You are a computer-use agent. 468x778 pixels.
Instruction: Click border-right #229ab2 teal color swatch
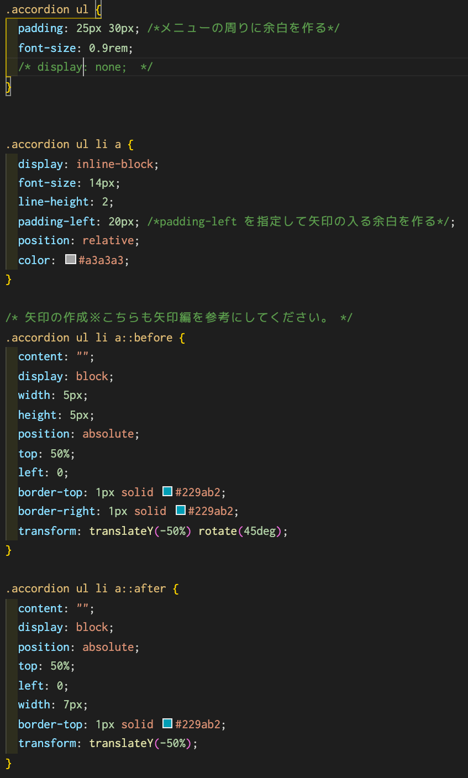tap(181, 511)
